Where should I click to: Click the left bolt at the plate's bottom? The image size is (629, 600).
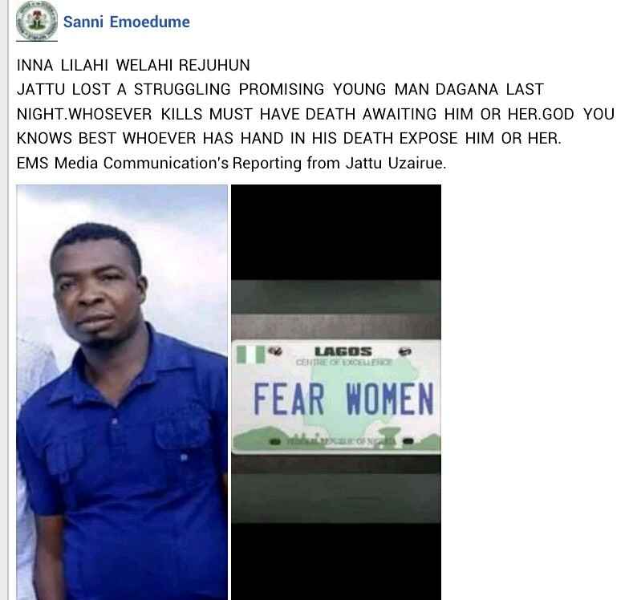274,441
